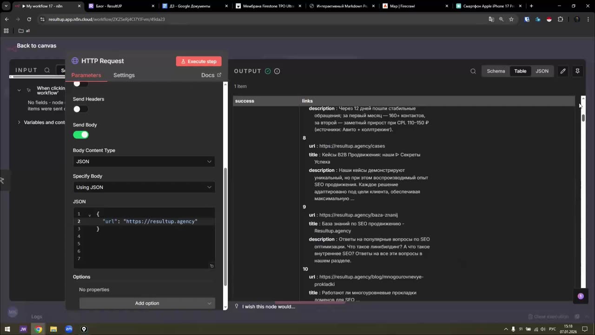Click the purple notification badge icon
This screenshot has height=335, width=595.
tap(581, 296)
